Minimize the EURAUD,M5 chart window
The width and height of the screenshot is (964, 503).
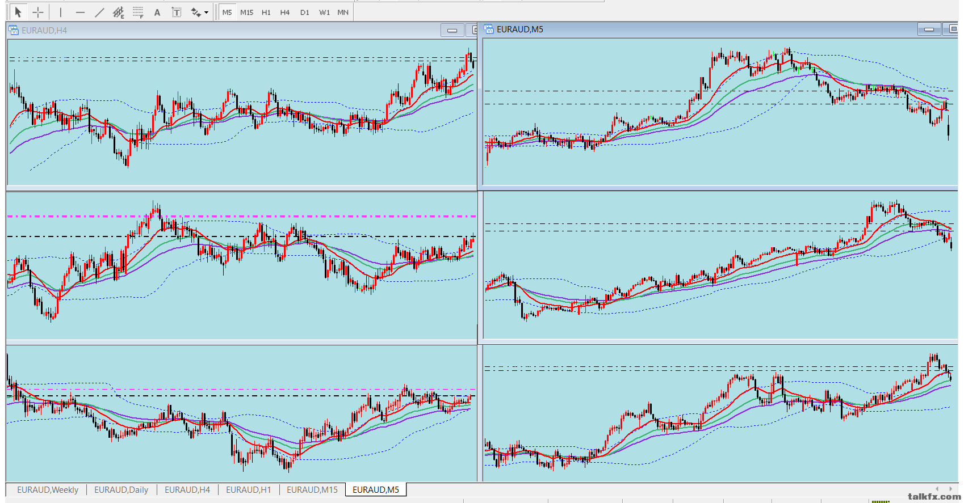[929, 29]
